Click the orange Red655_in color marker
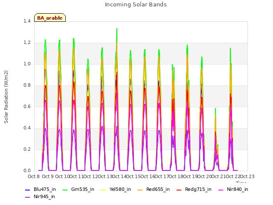 tap(140, 190)
